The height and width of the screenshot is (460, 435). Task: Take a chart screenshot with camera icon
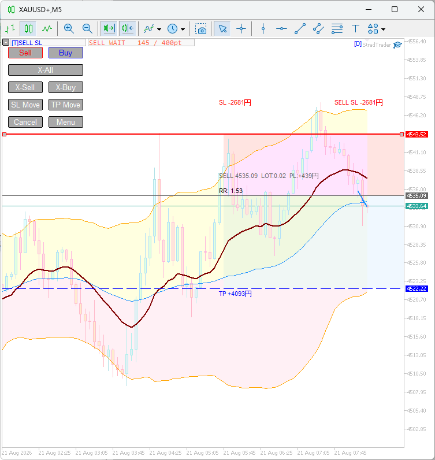[201, 29]
